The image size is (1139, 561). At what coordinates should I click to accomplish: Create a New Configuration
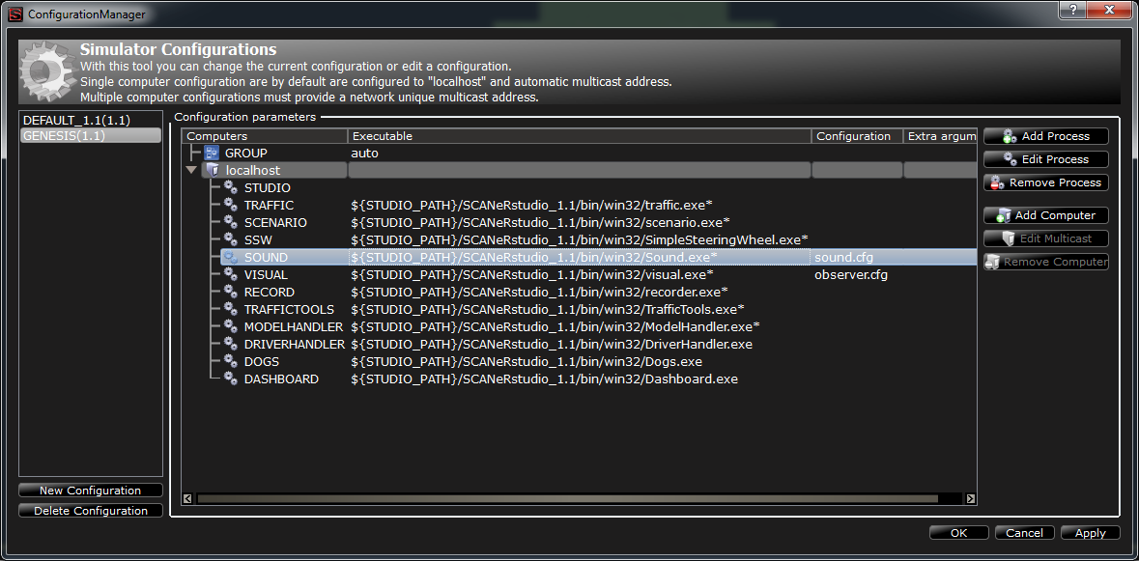pyautogui.click(x=90, y=490)
